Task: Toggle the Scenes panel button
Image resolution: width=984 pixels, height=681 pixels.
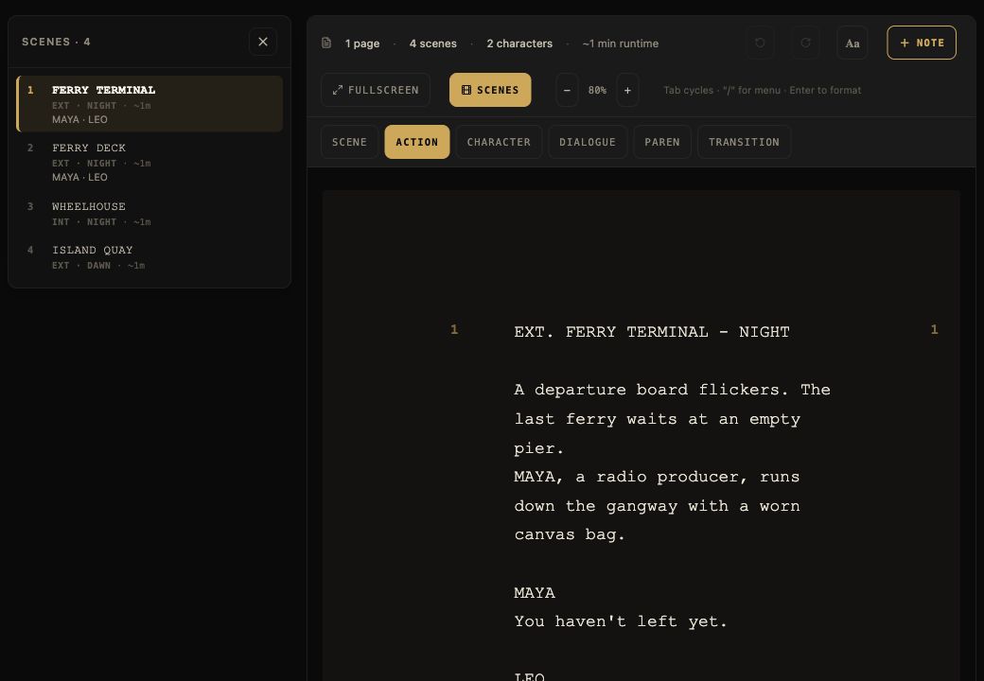Action: coord(490,90)
